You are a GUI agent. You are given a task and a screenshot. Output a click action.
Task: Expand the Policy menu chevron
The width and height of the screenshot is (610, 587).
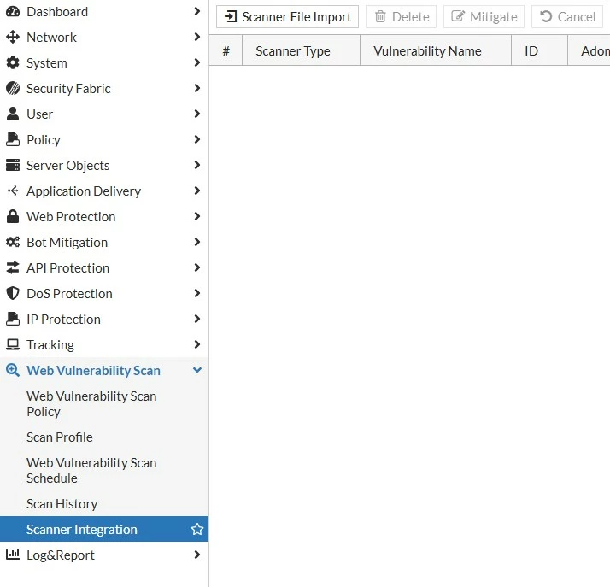click(x=197, y=139)
